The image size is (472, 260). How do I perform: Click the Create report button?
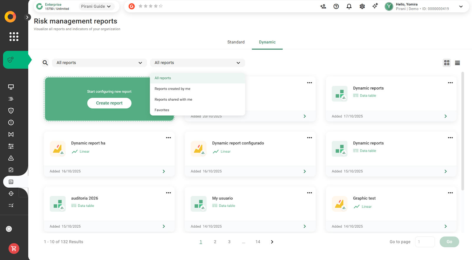click(109, 103)
